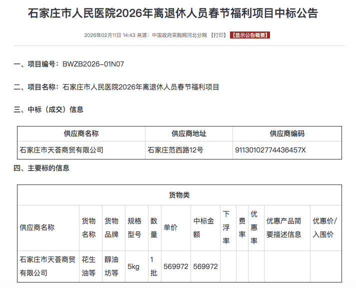The width and height of the screenshot is (356, 288).
Task: Click the 货物品牌 column header
Action: click(x=111, y=227)
